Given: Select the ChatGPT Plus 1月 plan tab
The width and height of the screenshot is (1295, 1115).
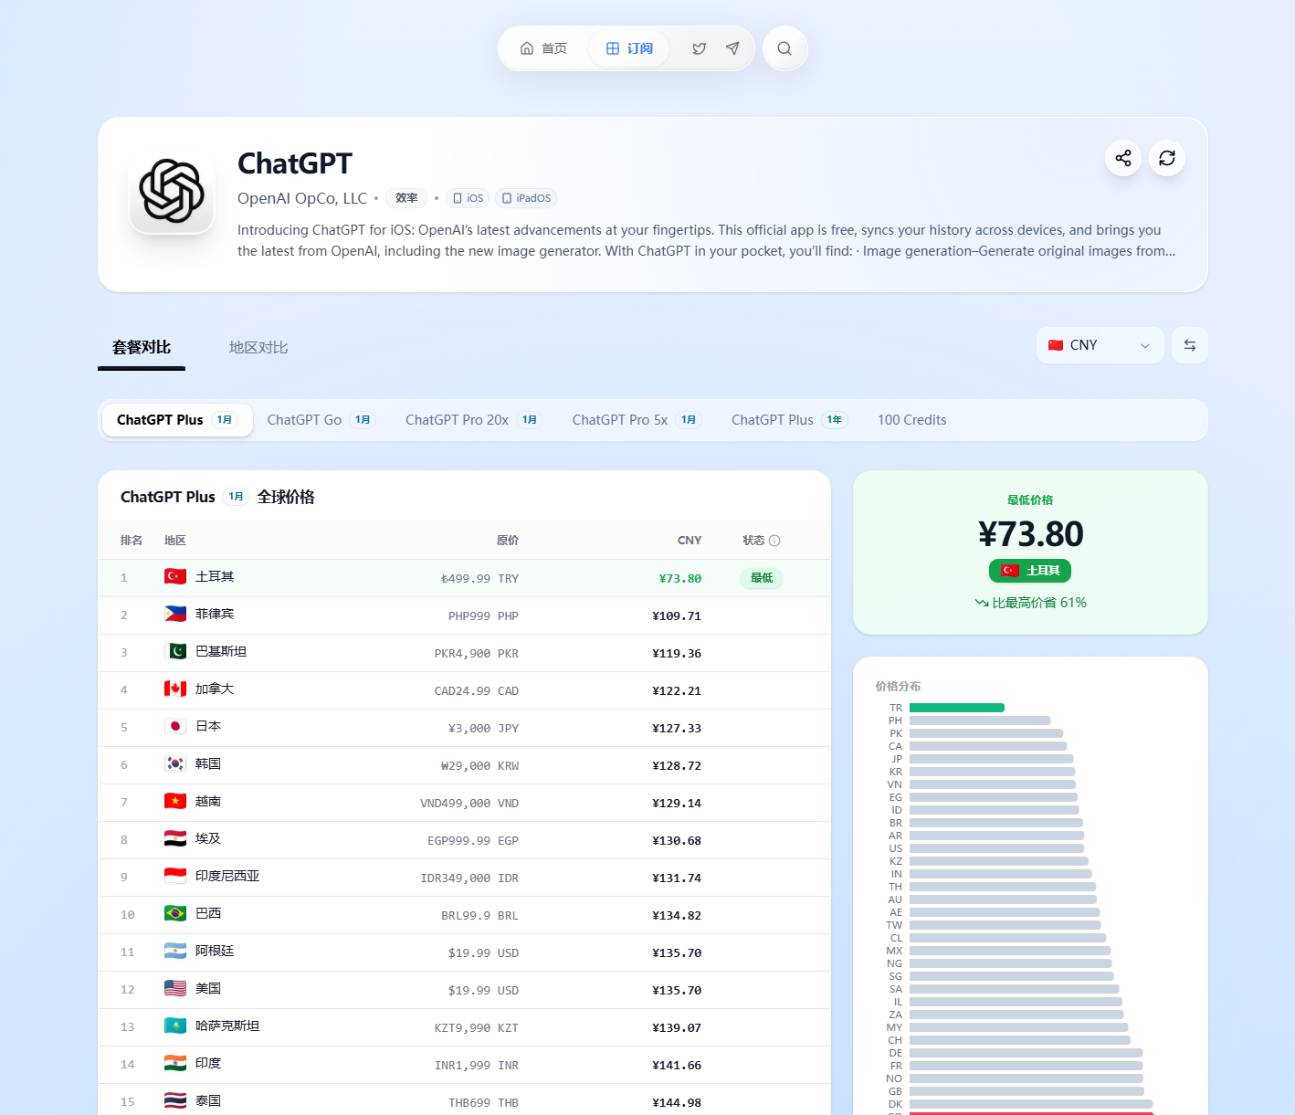Looking at the screenshot, I should click(x=177, y=420).
